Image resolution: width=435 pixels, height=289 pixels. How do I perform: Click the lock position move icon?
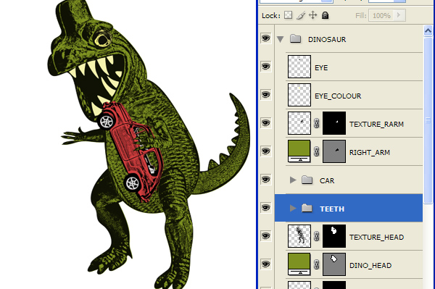[x=313, y=15]
